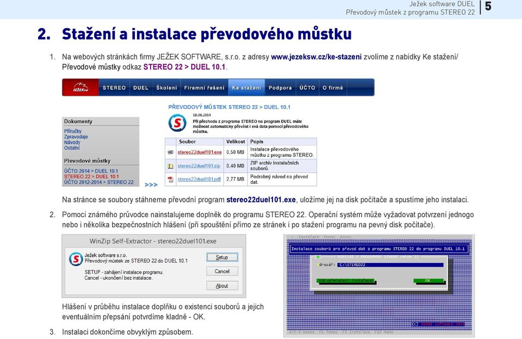Click the DOS installer blue title banner
This screenshot has height=339, width=522.
(379, 249)
